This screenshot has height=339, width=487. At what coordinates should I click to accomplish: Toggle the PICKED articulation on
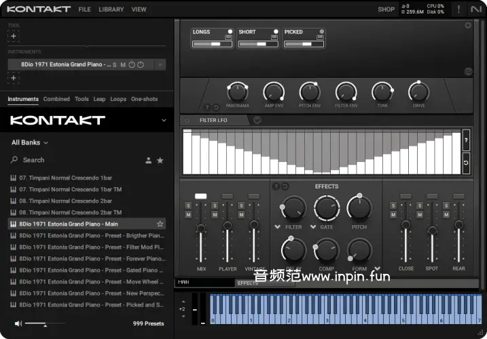tap(321, 32)
